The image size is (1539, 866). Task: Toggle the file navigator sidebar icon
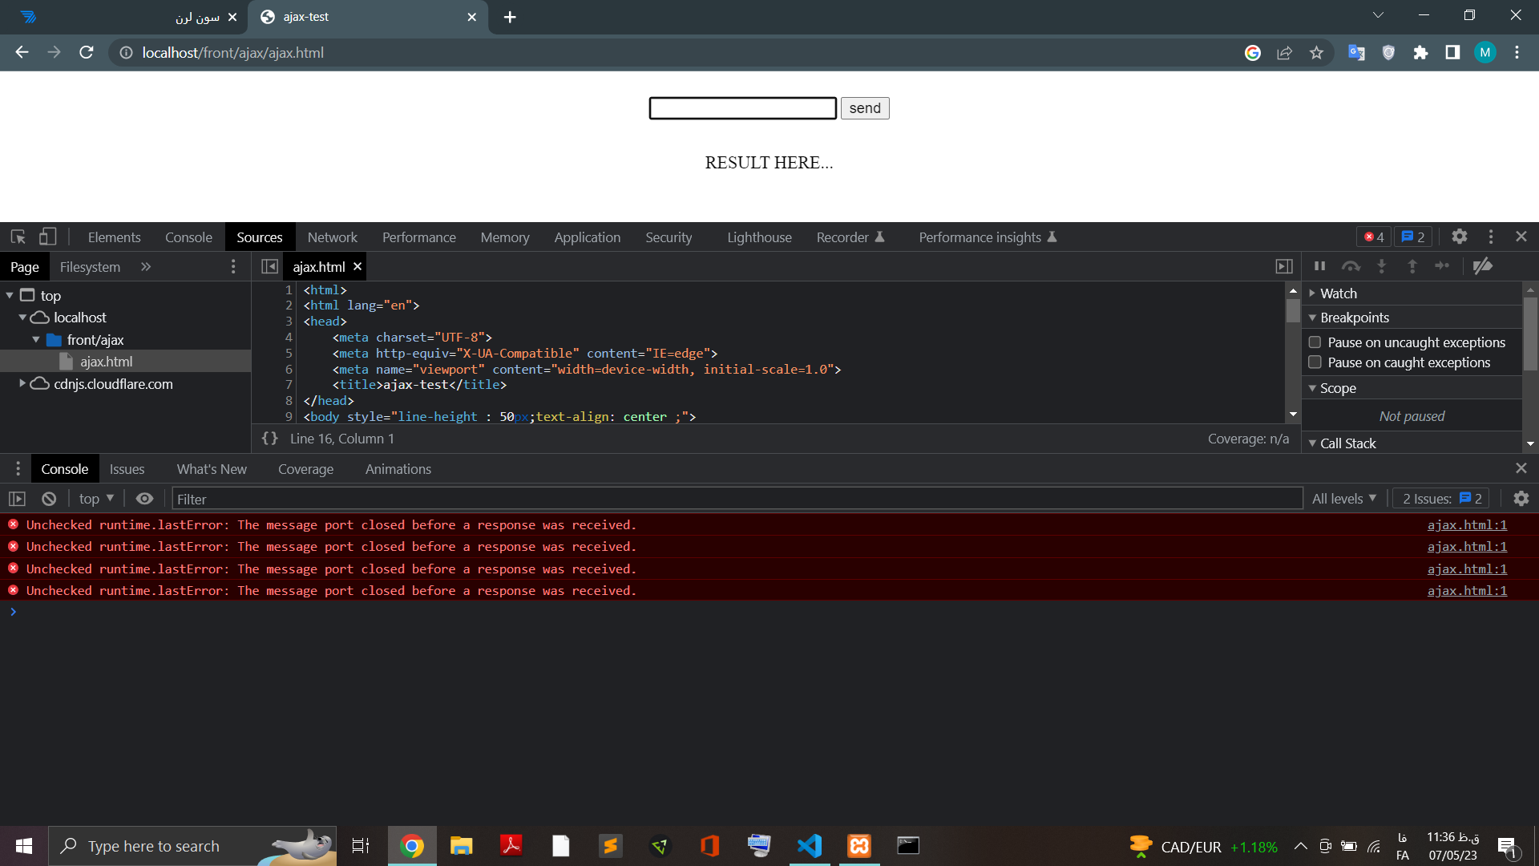click(269, 266)
